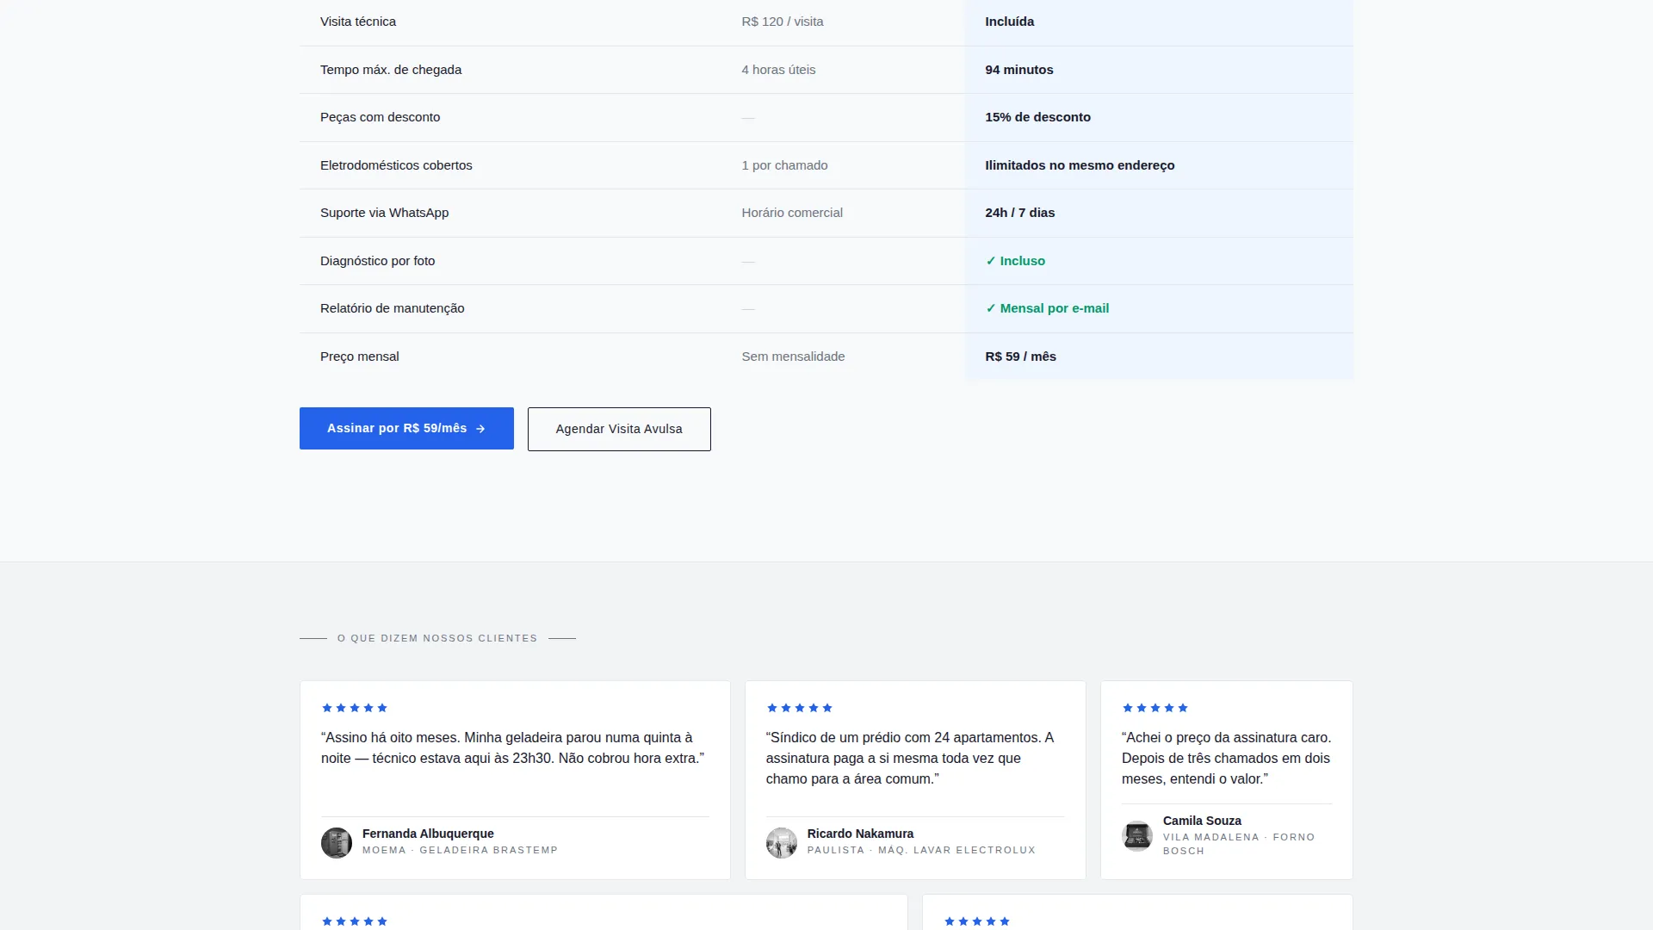
Task: Click the stars on the bottom-right review card
Action: point(977,921)
